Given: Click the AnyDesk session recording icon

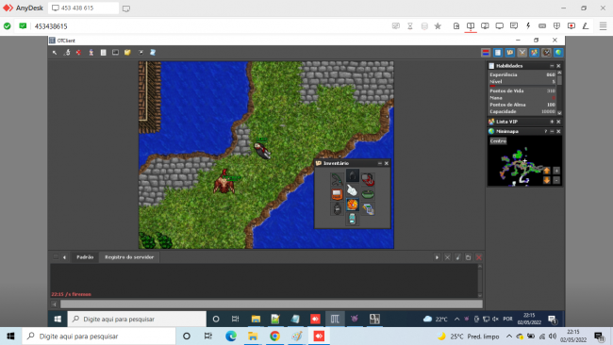Looking at the screenshot, I should point(572,25).
